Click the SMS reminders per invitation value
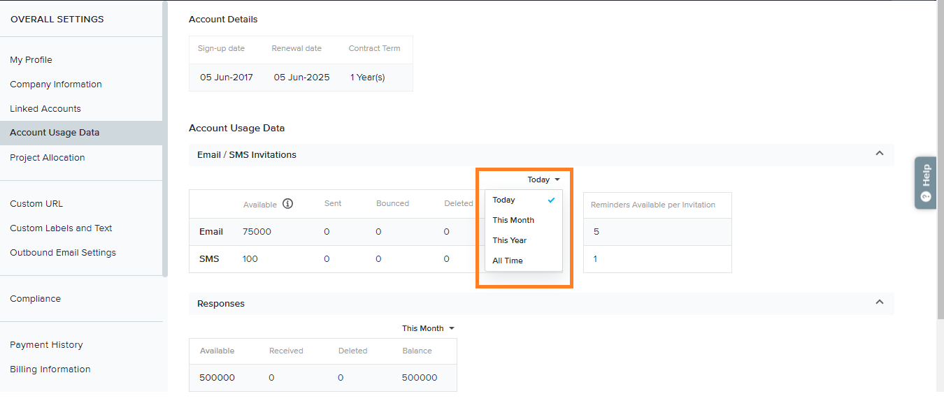Screen dimensions: 944x403 (595, 259)
